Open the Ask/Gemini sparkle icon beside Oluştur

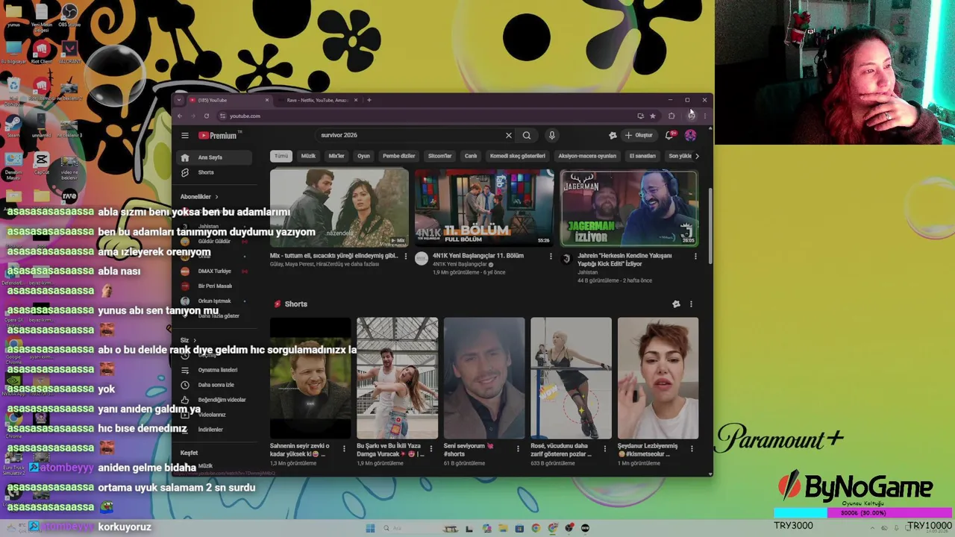tap(613, 136)
